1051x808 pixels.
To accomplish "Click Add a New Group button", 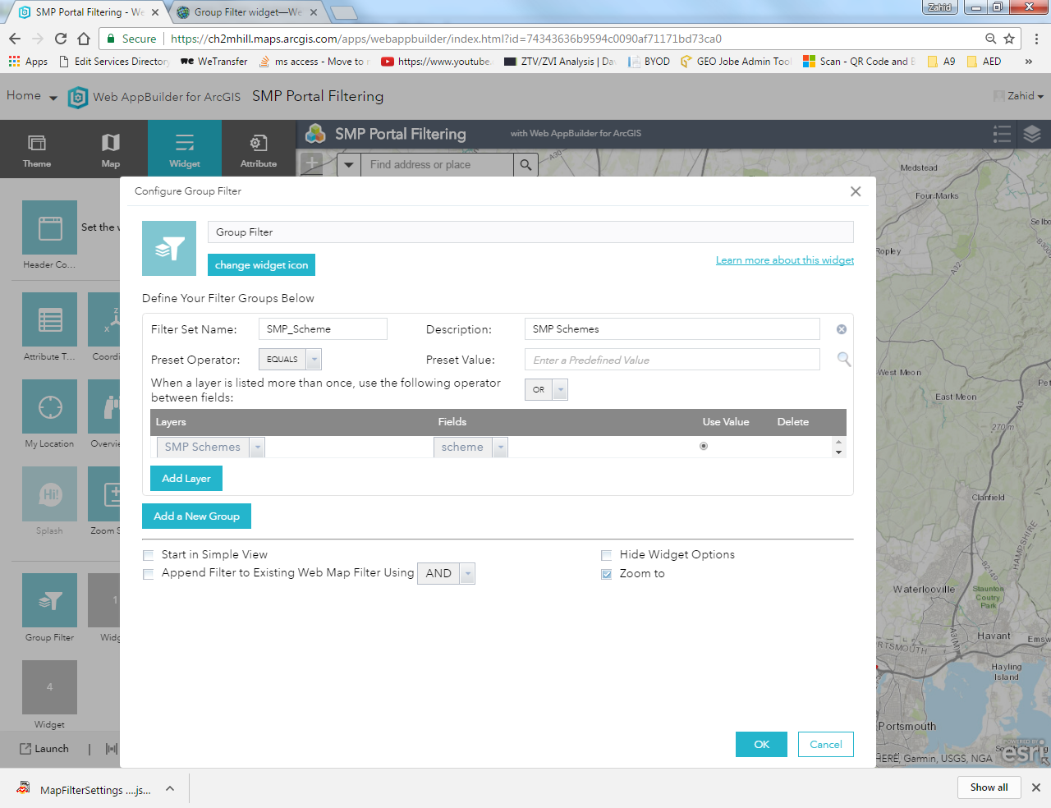I will pyautogui.click(x=196, y=516).
